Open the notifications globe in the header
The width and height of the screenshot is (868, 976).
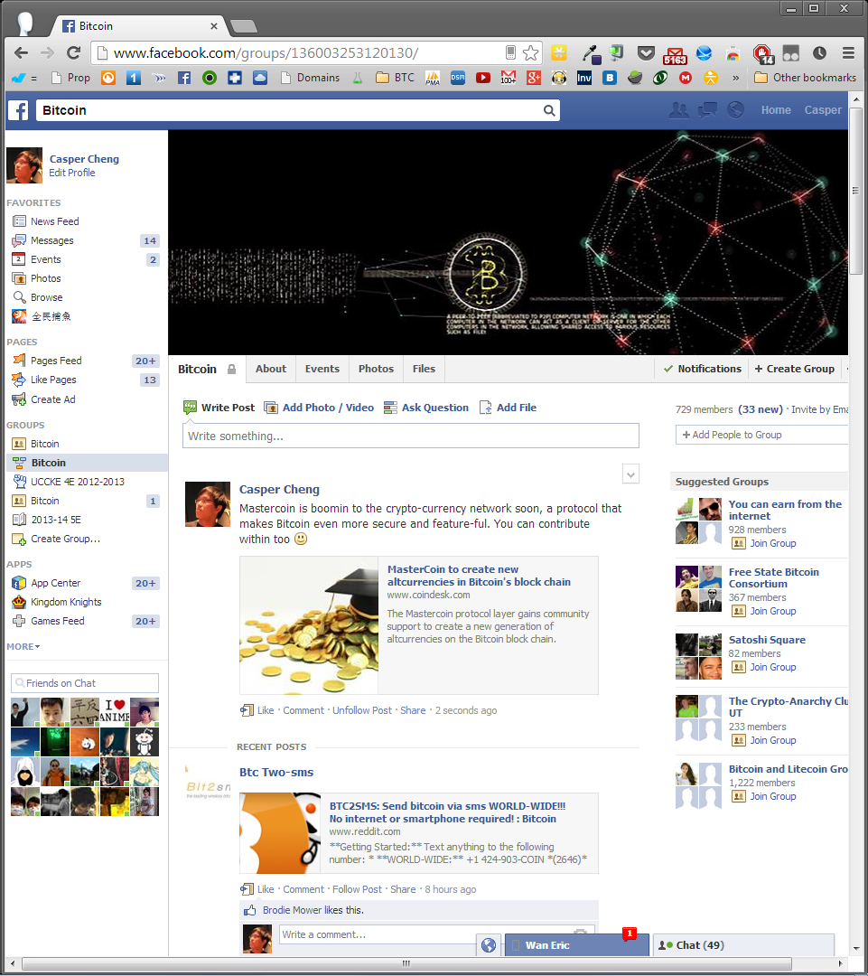[735, 110]
